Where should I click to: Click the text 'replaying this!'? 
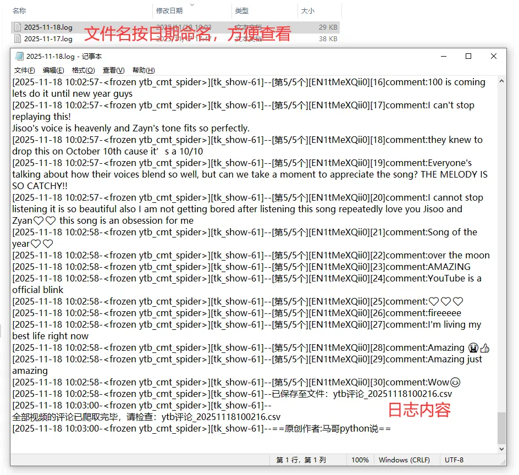[41, 117]
